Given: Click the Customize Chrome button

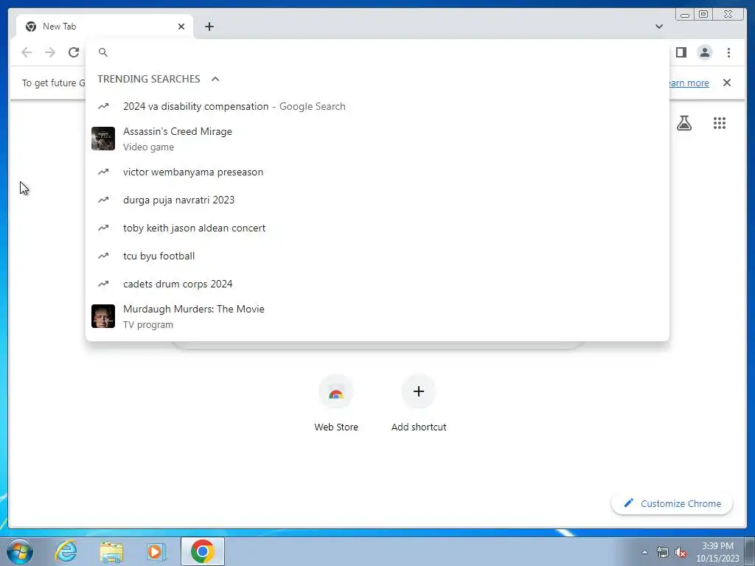Looking at the screenshot, I should pyautogui.click(x=672, y=503).
